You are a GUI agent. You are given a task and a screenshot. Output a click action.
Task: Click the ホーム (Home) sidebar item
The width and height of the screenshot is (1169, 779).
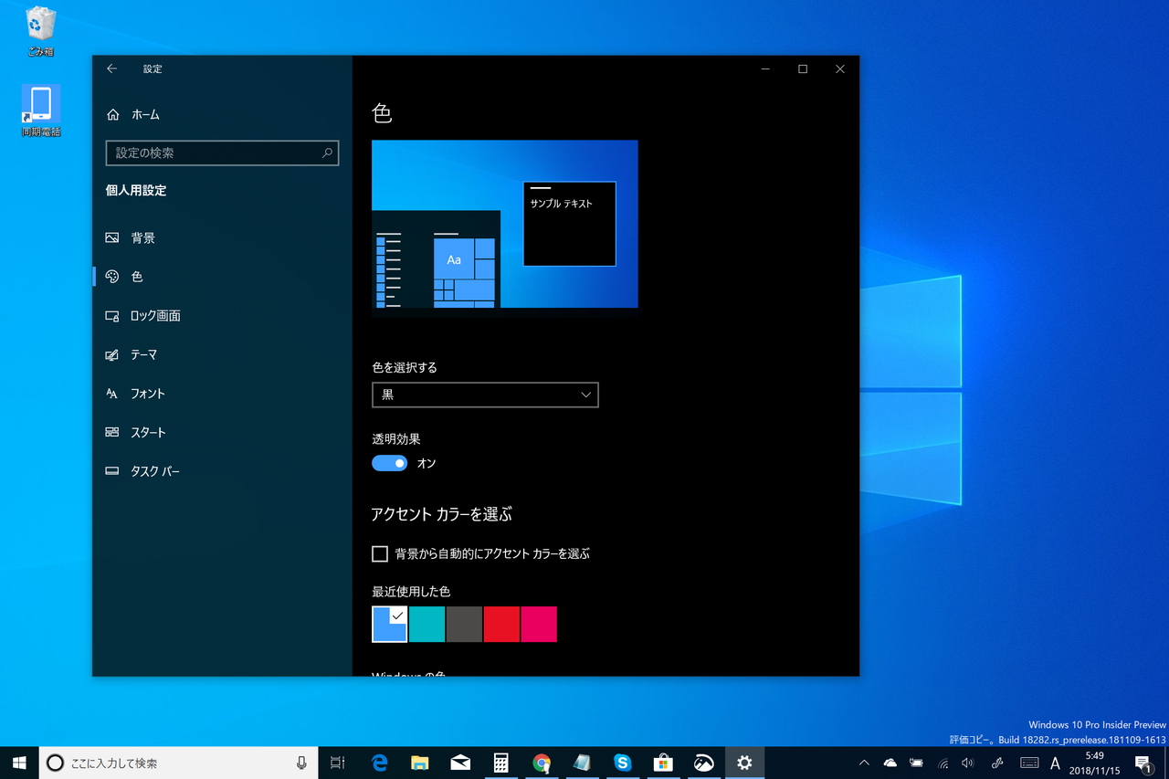tap(146, 114)
